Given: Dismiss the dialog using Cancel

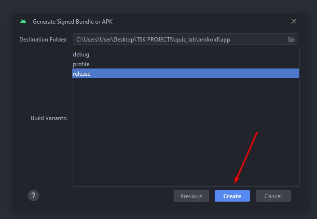Looking at the screenshot, I should [273, 196].
